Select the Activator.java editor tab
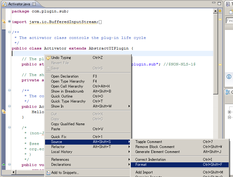233x177 pixels. 19,4
